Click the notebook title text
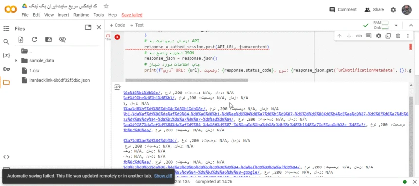 coord(62,6)
